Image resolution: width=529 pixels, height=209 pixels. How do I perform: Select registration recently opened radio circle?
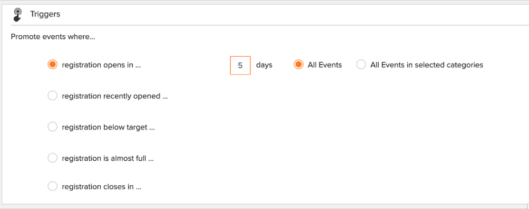[x=52, y=96]
